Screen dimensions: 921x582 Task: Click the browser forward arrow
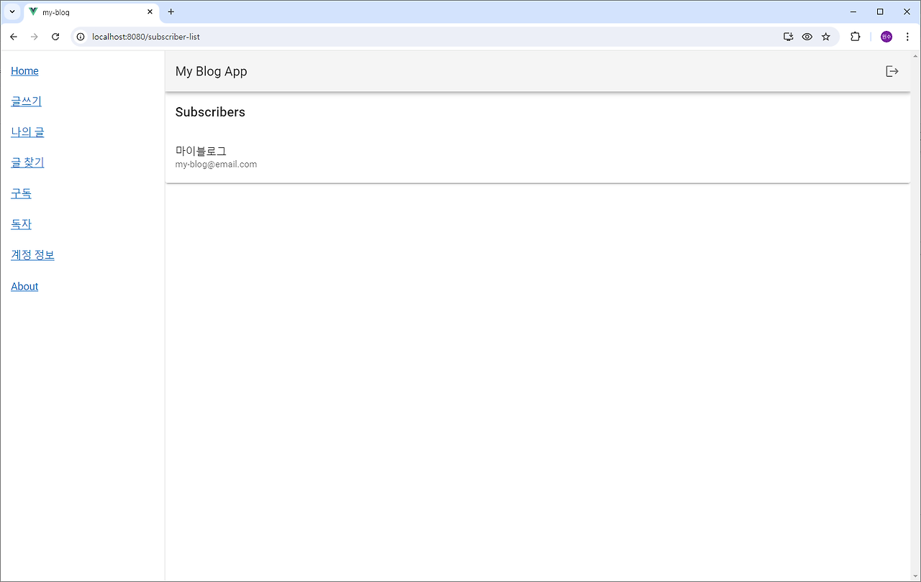[34, 37]
